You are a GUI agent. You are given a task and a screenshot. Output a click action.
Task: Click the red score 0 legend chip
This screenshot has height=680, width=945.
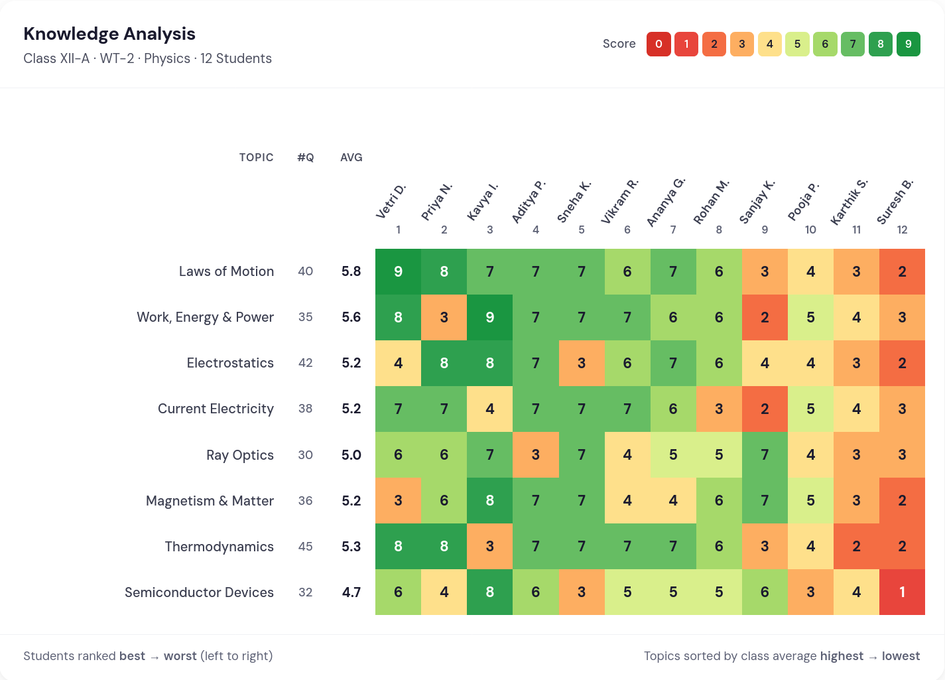pyautogui.click(x=659, y=44)
